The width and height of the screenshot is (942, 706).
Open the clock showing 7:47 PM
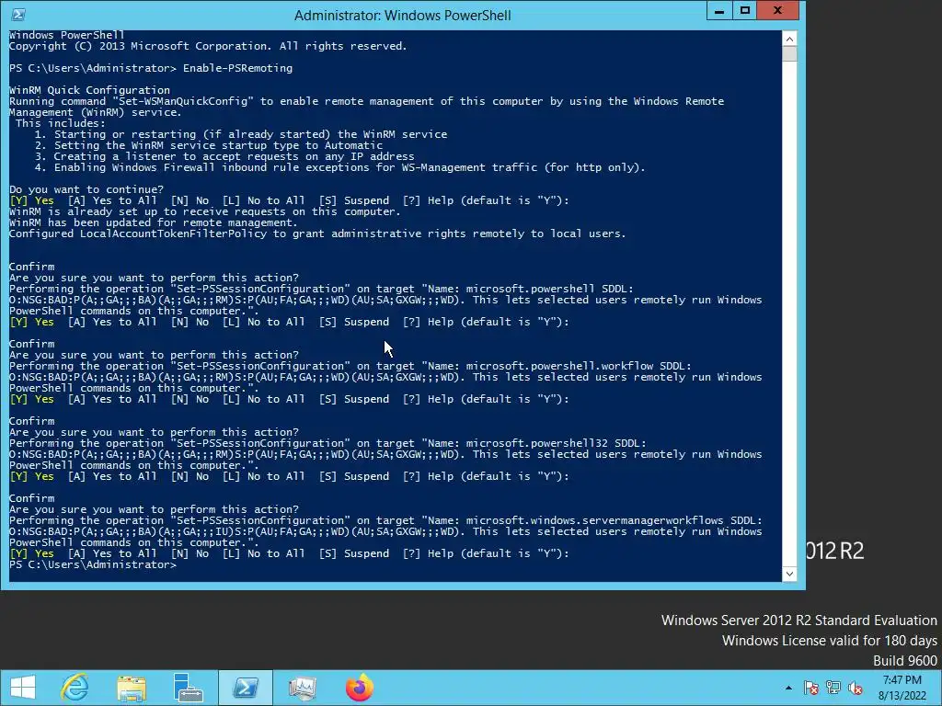902,688
